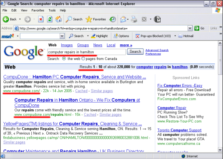223x159 pixels.
Task: Expand Forward button history dropdown arrow
Action: click(34, 19)
